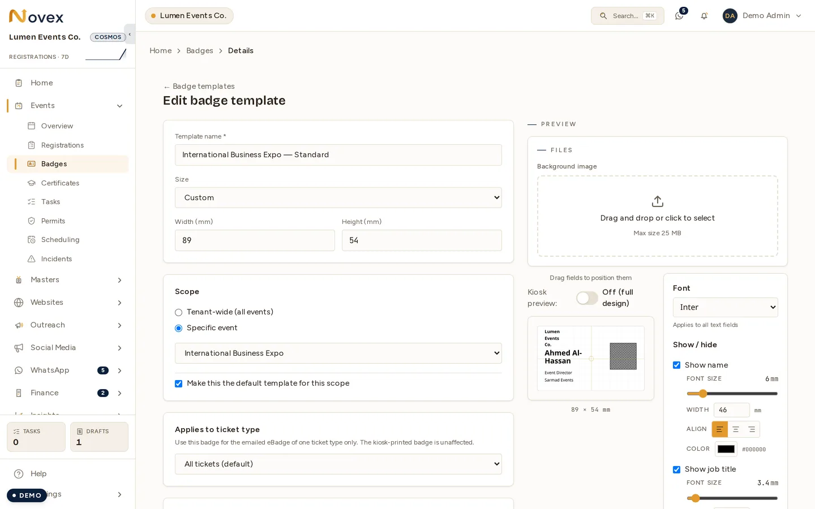Click the name WIDTH field showing 46

(x=731, y=410)
